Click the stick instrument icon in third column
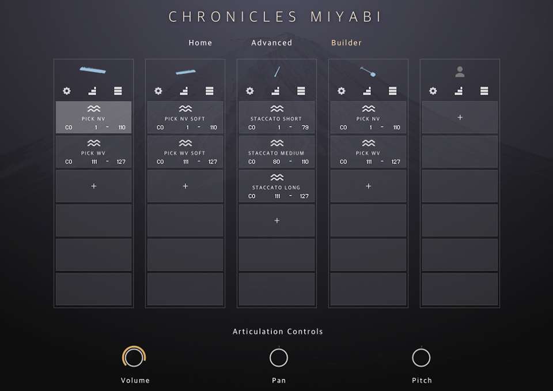 (277, 72)
